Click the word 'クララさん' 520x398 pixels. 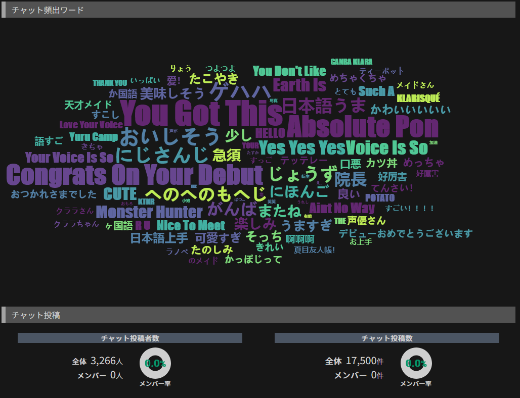click(75, 211)
